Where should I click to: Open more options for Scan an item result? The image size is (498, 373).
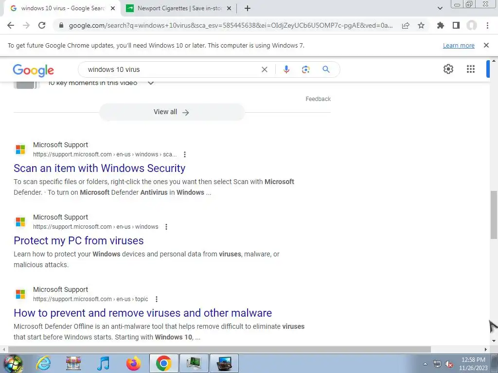coord(184,154)
